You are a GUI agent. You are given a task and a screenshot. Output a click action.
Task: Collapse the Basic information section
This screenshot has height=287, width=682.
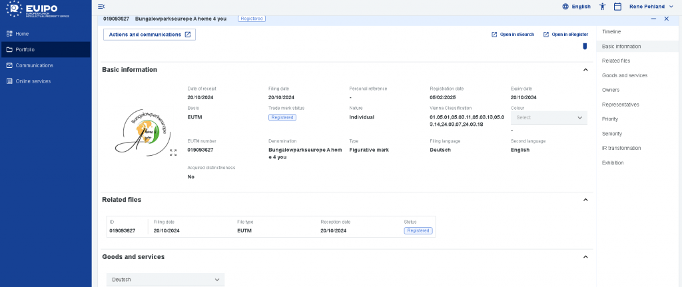(585, 70)
